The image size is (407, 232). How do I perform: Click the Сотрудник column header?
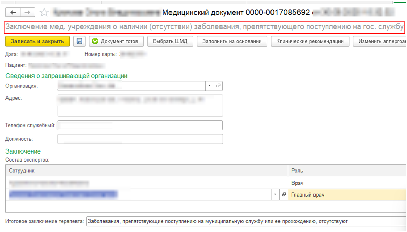[x=146, y=171]
